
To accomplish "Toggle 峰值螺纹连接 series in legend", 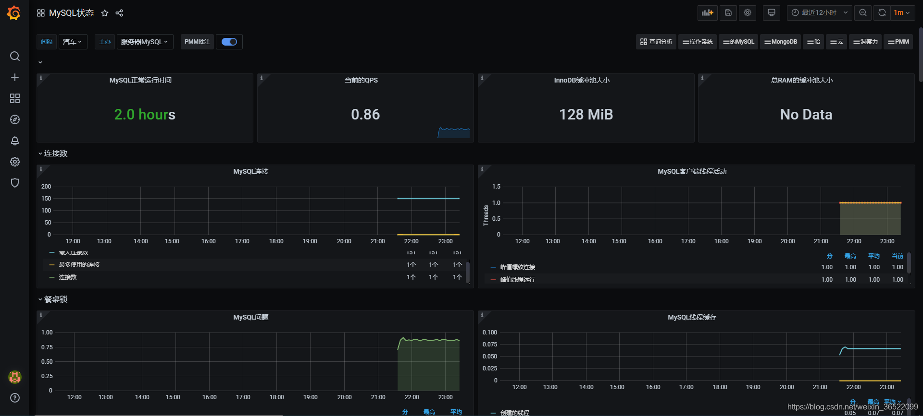I will click(x=517, y=267).
